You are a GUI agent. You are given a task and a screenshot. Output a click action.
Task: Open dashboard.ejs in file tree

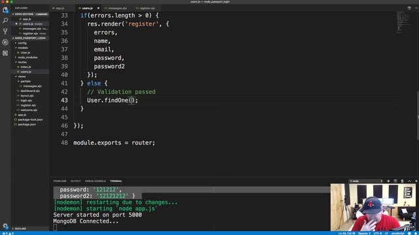coord(30,91)
